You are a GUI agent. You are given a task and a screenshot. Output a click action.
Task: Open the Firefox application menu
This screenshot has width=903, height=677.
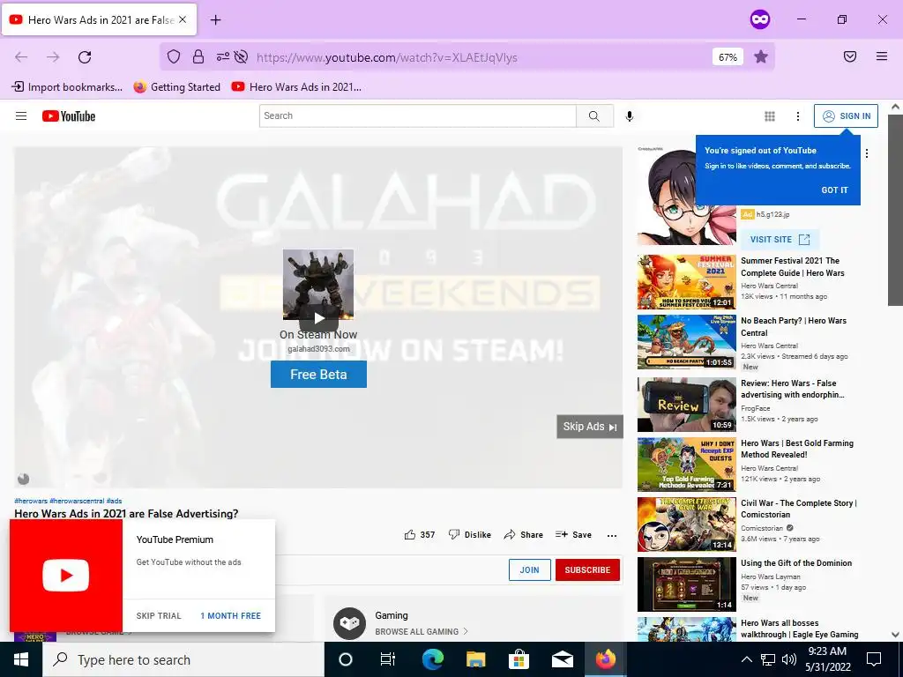pos(882,56)
